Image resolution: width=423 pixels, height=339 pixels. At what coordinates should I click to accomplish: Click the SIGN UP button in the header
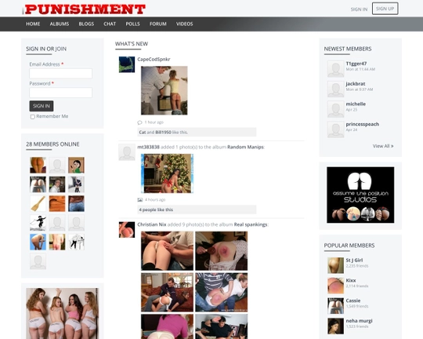coord(385,9)
